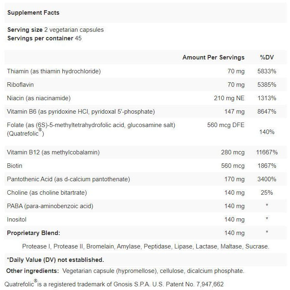Click the Proprietary Blend label

33,233
